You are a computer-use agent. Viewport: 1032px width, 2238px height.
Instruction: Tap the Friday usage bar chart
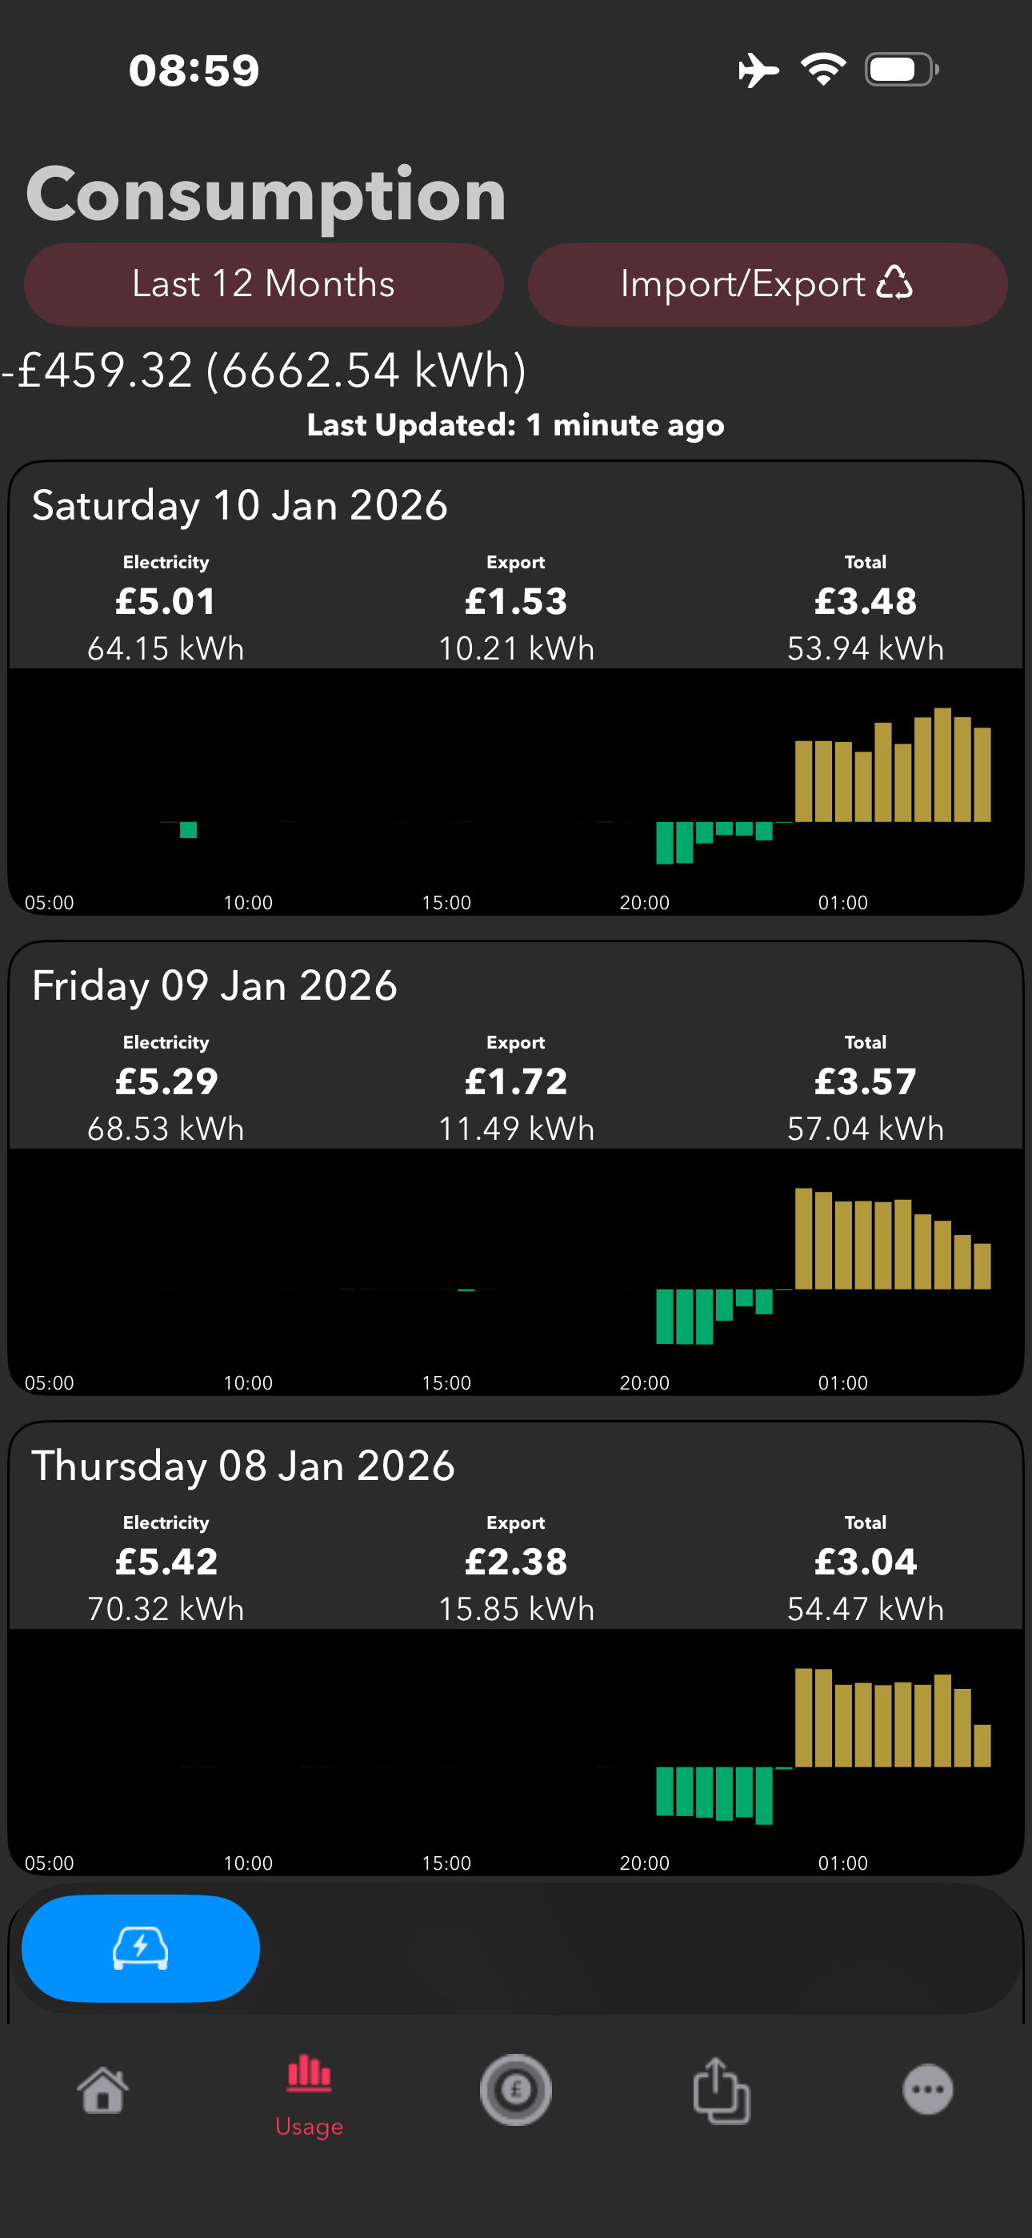pyautogui.click(x=516, y=1271)
